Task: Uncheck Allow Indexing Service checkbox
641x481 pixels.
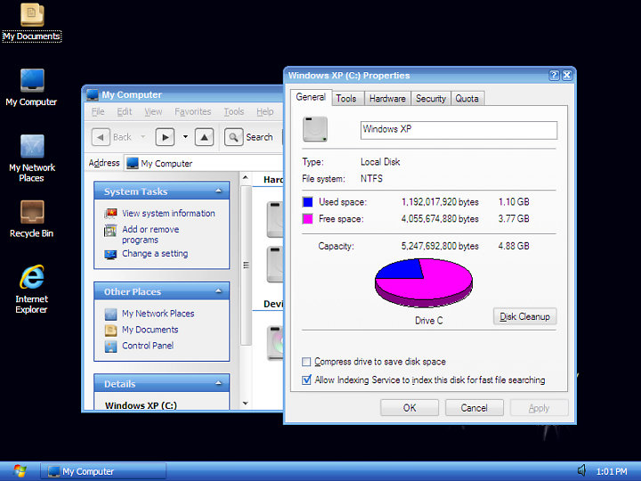Action: [306, 380]
